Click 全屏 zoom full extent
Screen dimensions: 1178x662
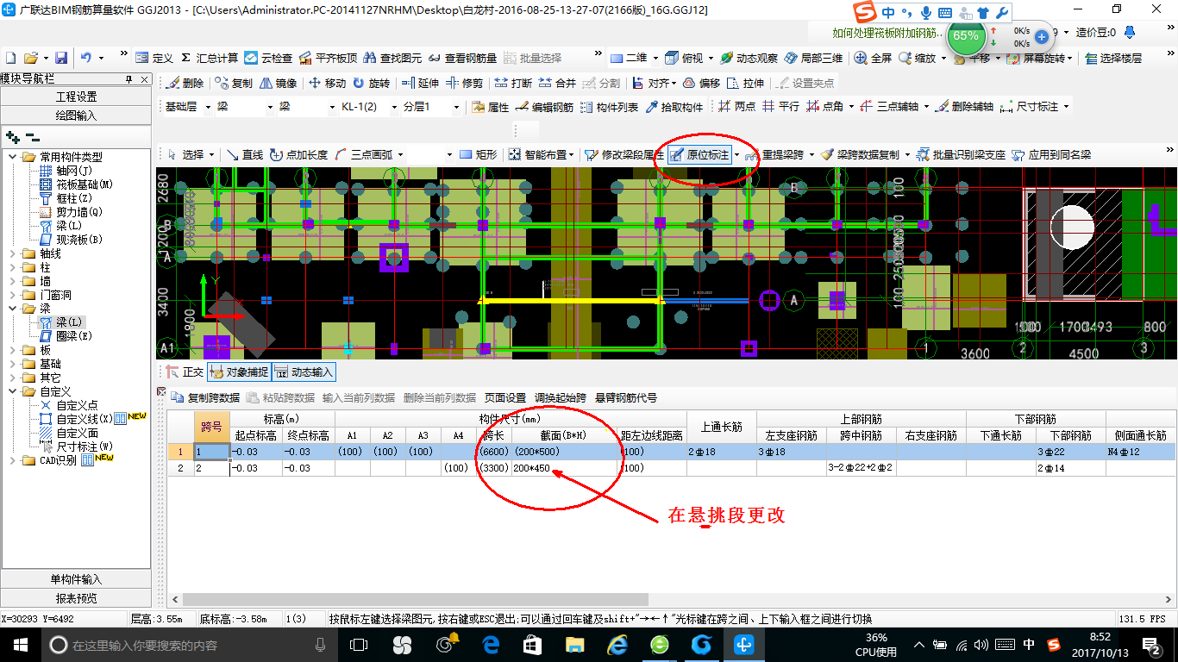[874, 58]
